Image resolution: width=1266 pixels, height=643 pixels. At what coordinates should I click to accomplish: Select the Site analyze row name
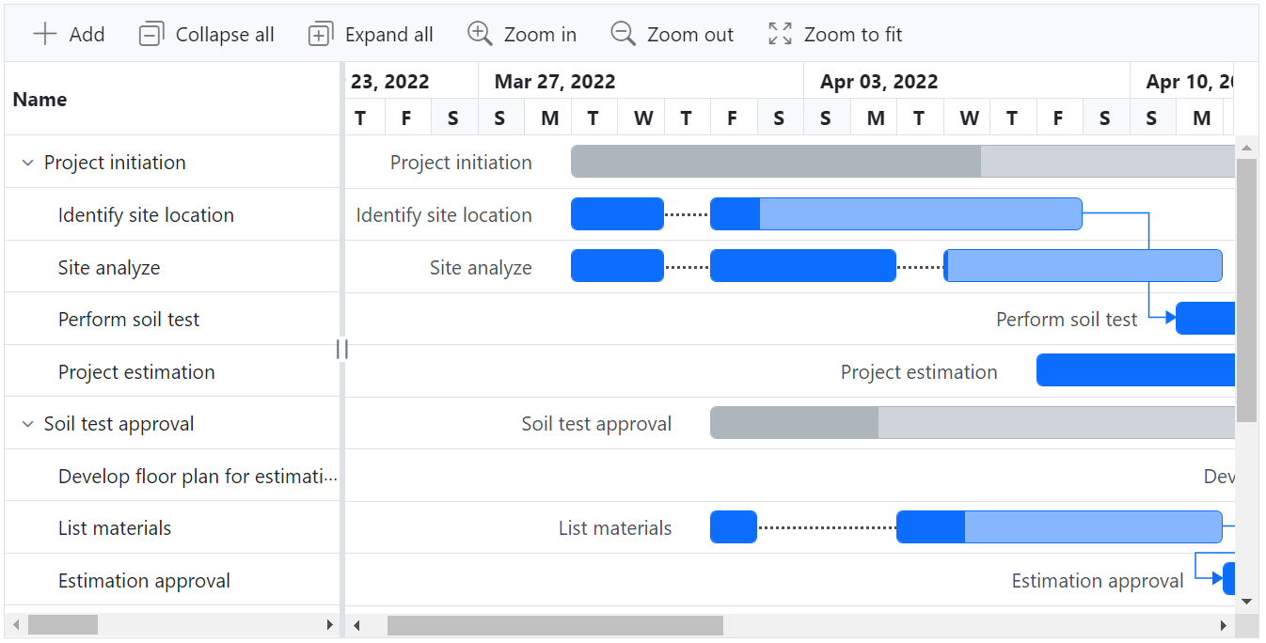coord(106,266)
